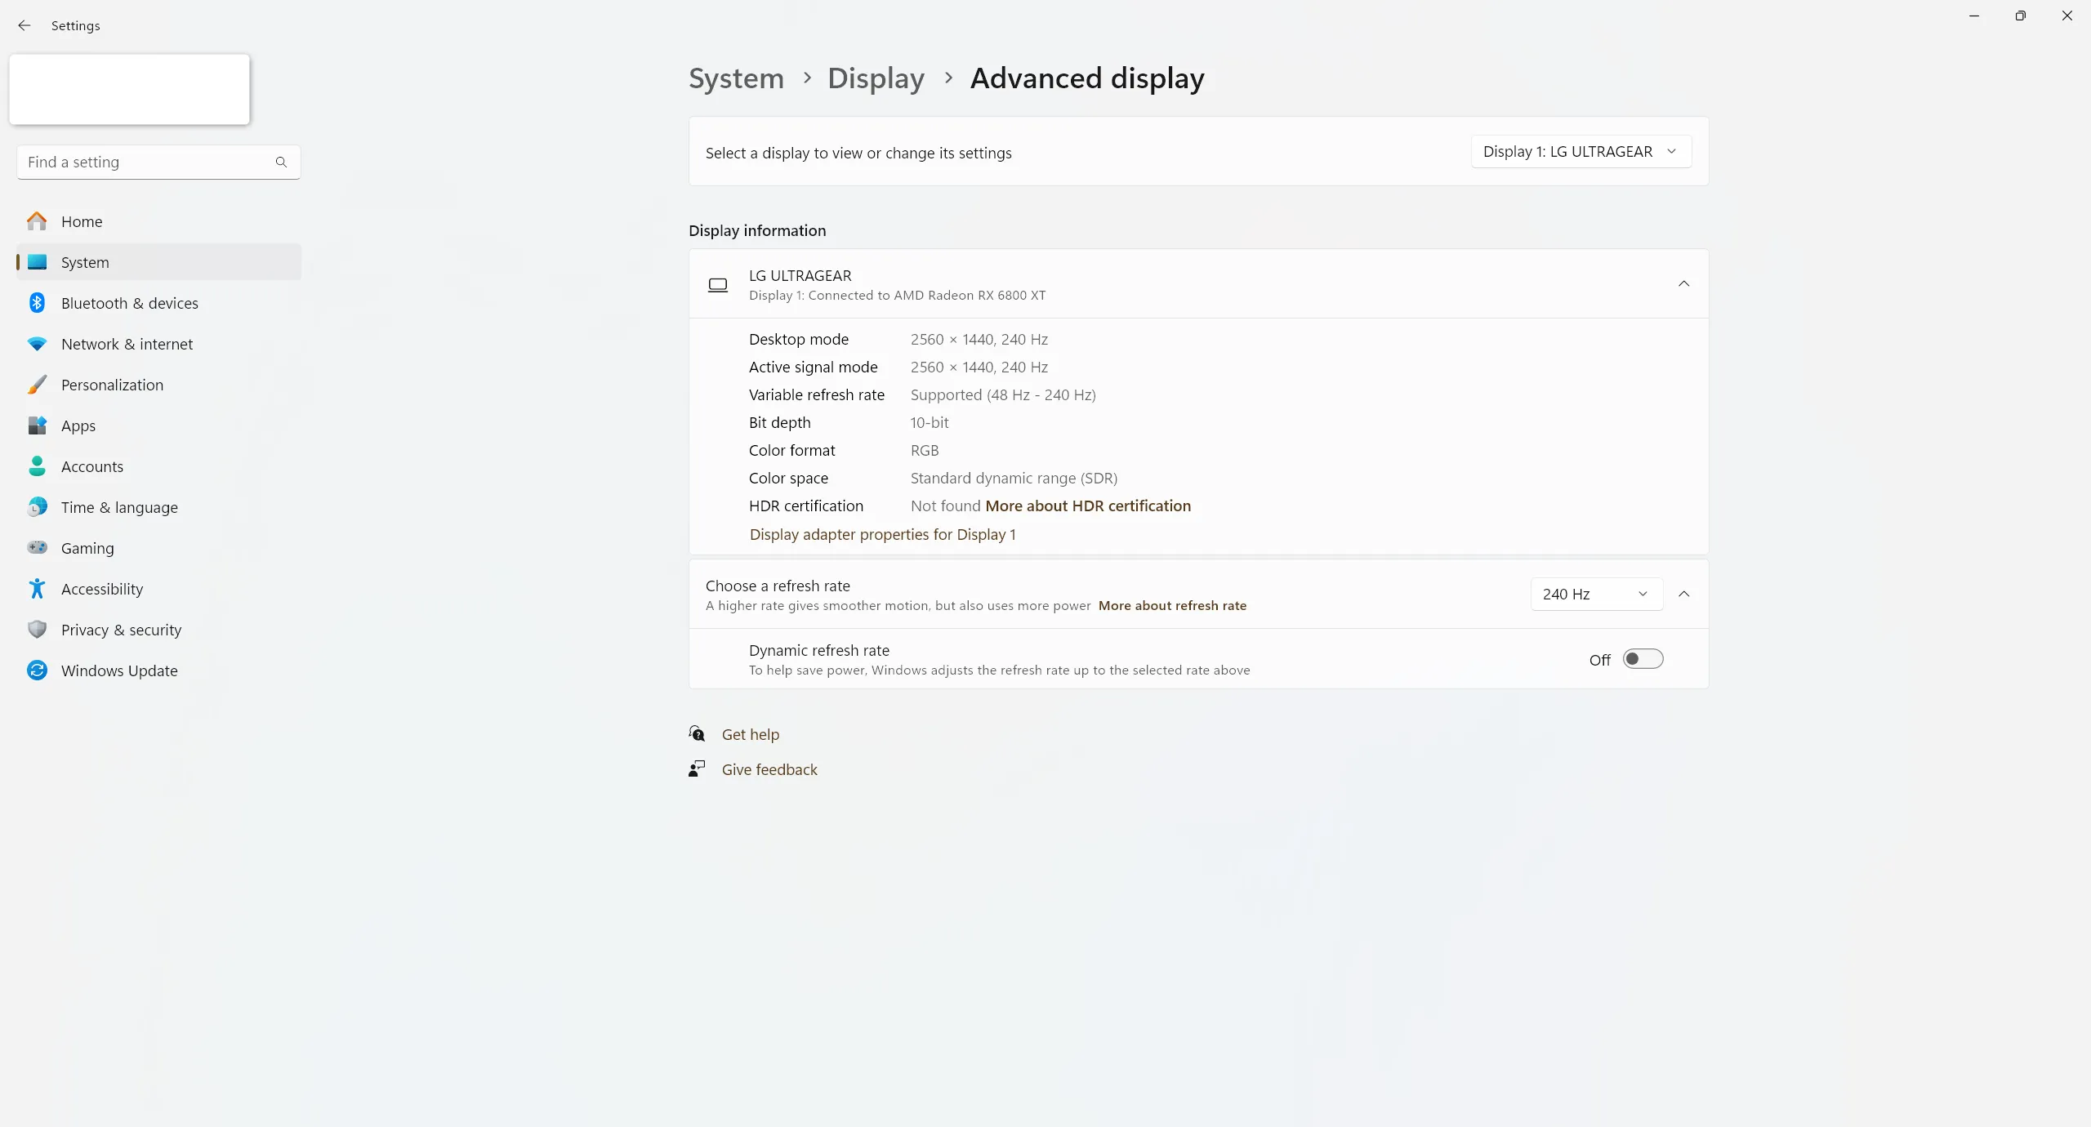The width and height of the screenshot is (2091, 1127).
Task: Open the Display 1: LG ULTRAGEAR dropdown
Action: tap(1581, 152)
